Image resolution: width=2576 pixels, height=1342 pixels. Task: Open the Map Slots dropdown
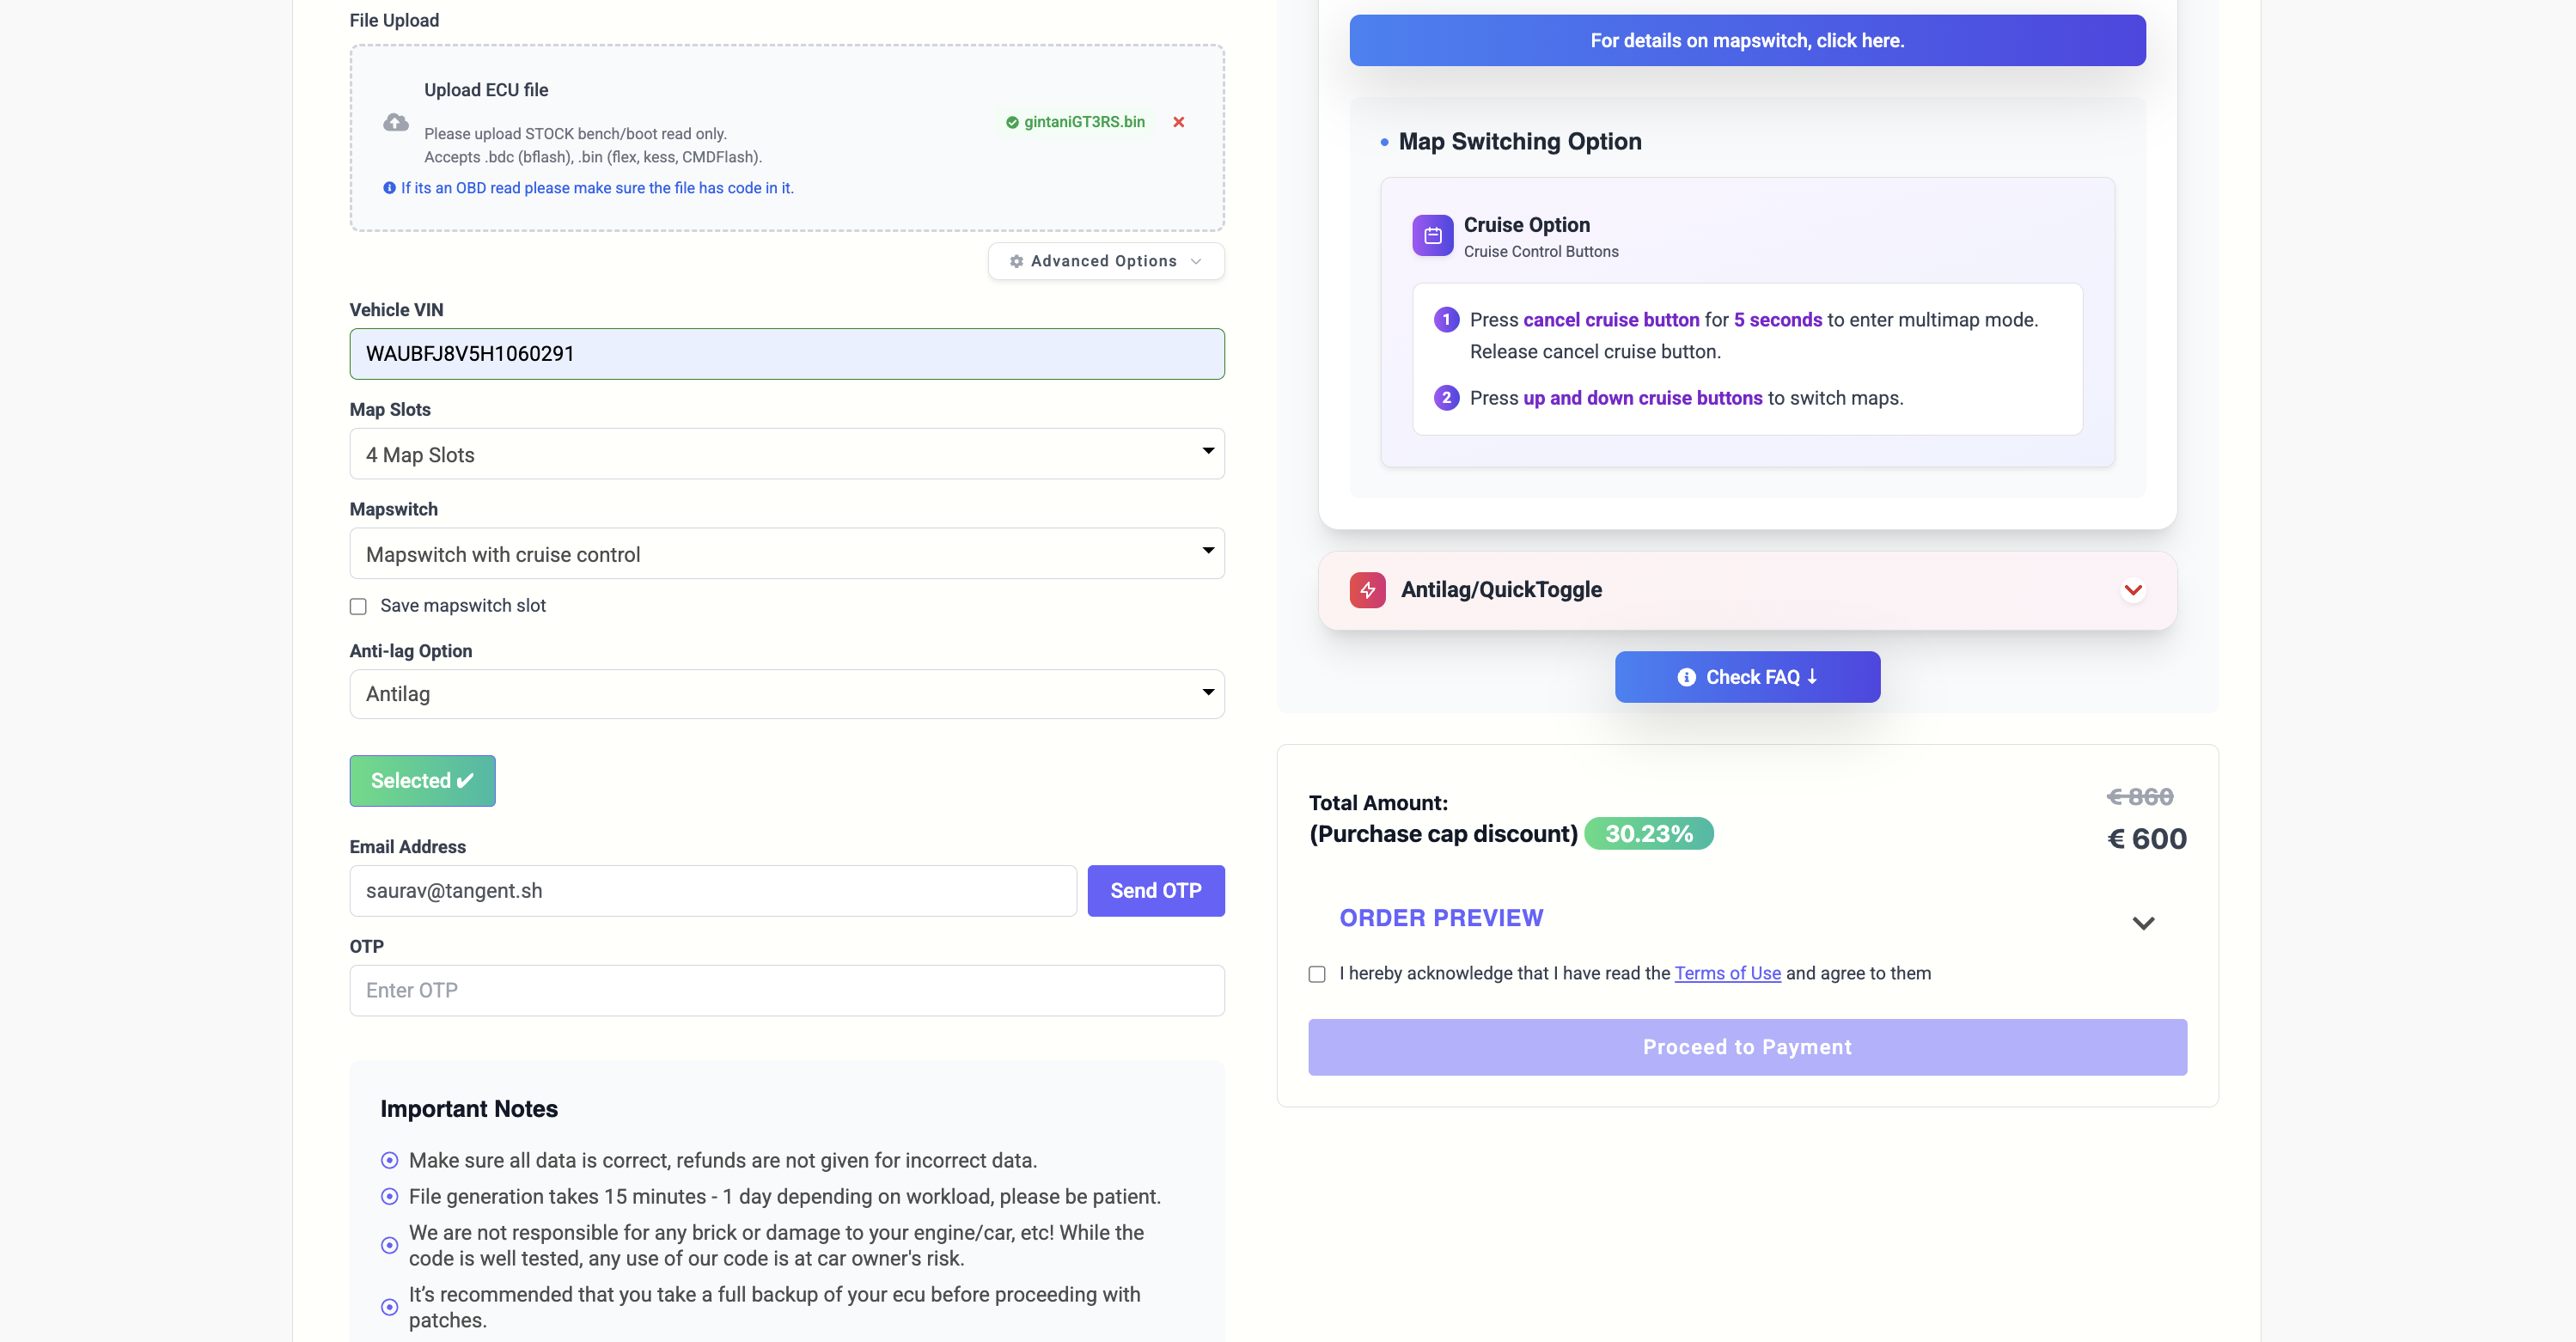786,454
